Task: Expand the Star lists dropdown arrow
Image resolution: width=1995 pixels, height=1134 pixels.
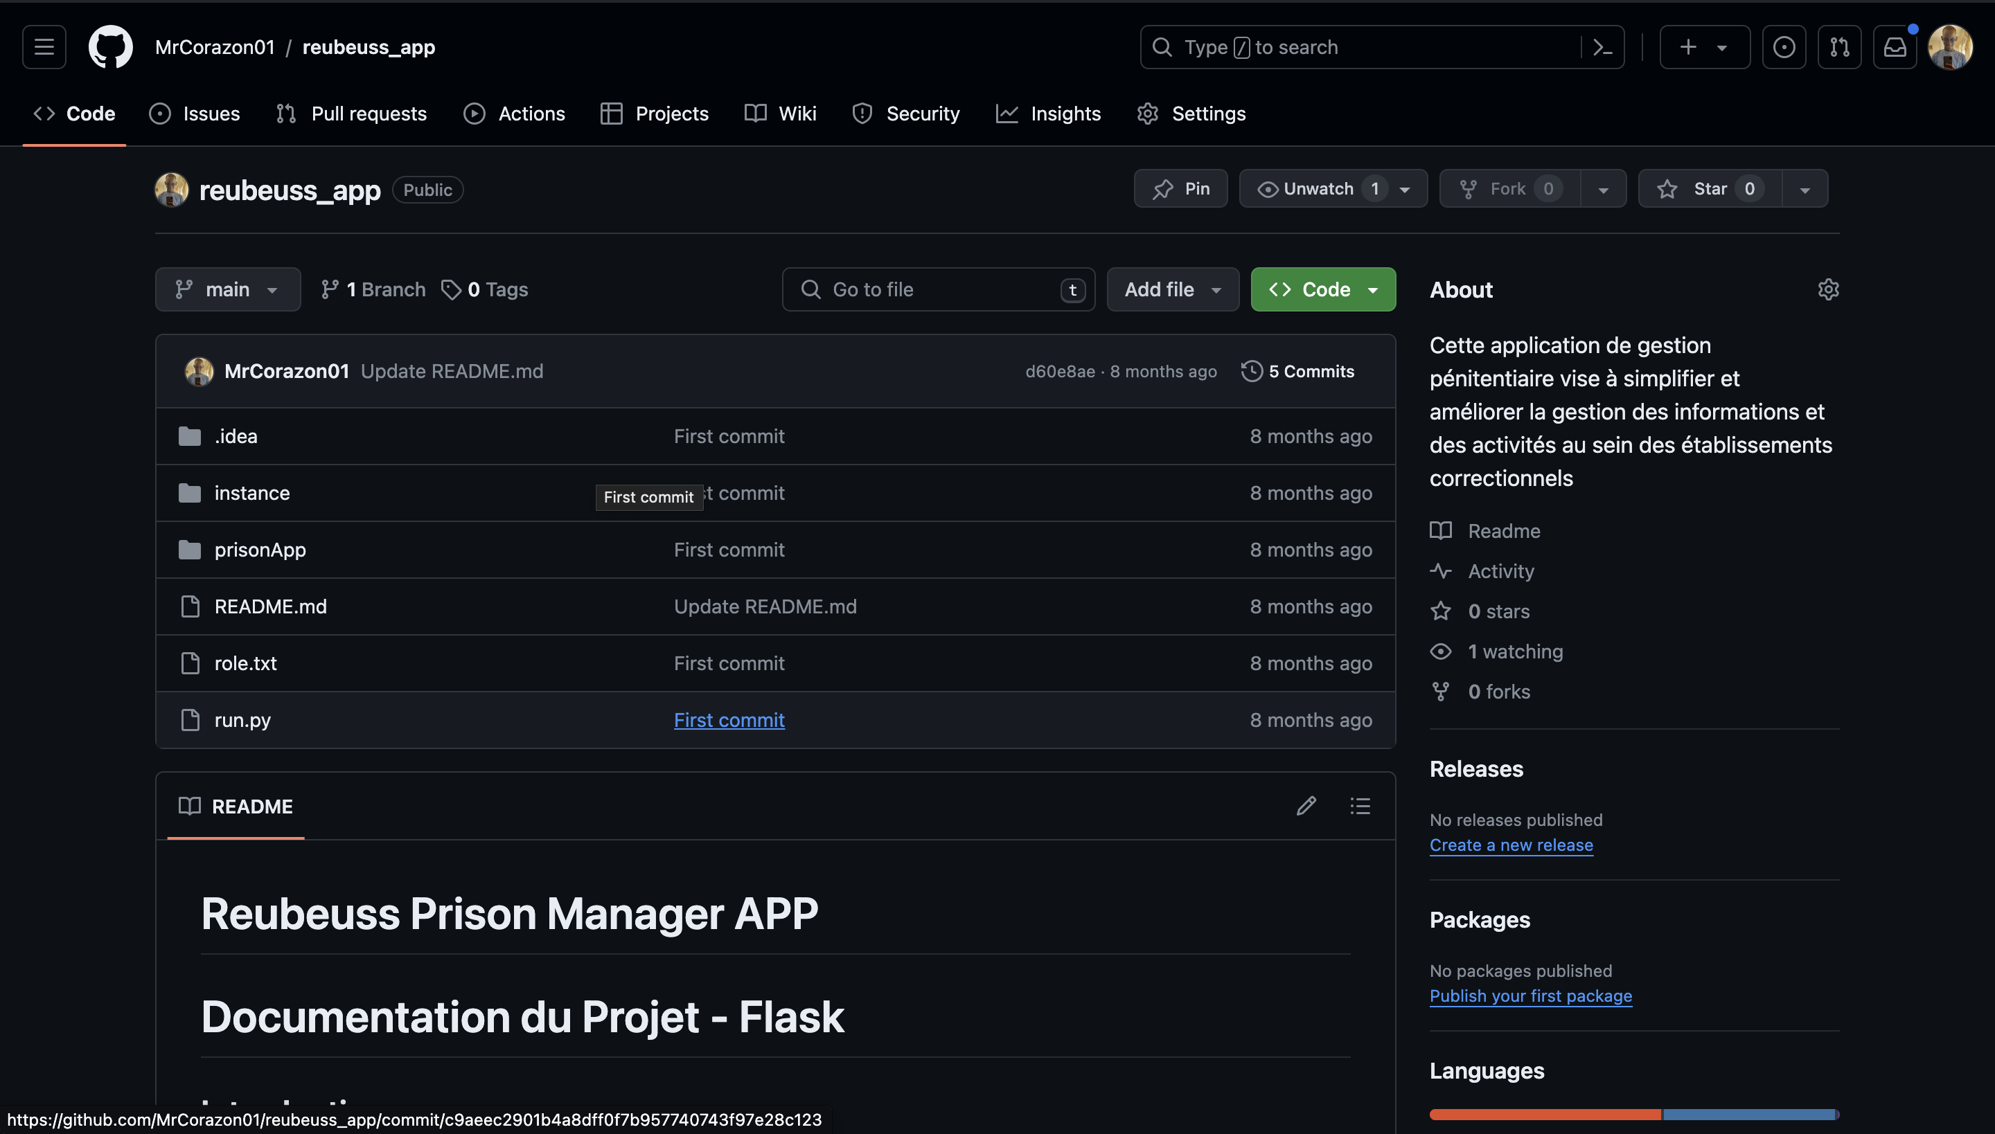Action: pos(1805,189)
